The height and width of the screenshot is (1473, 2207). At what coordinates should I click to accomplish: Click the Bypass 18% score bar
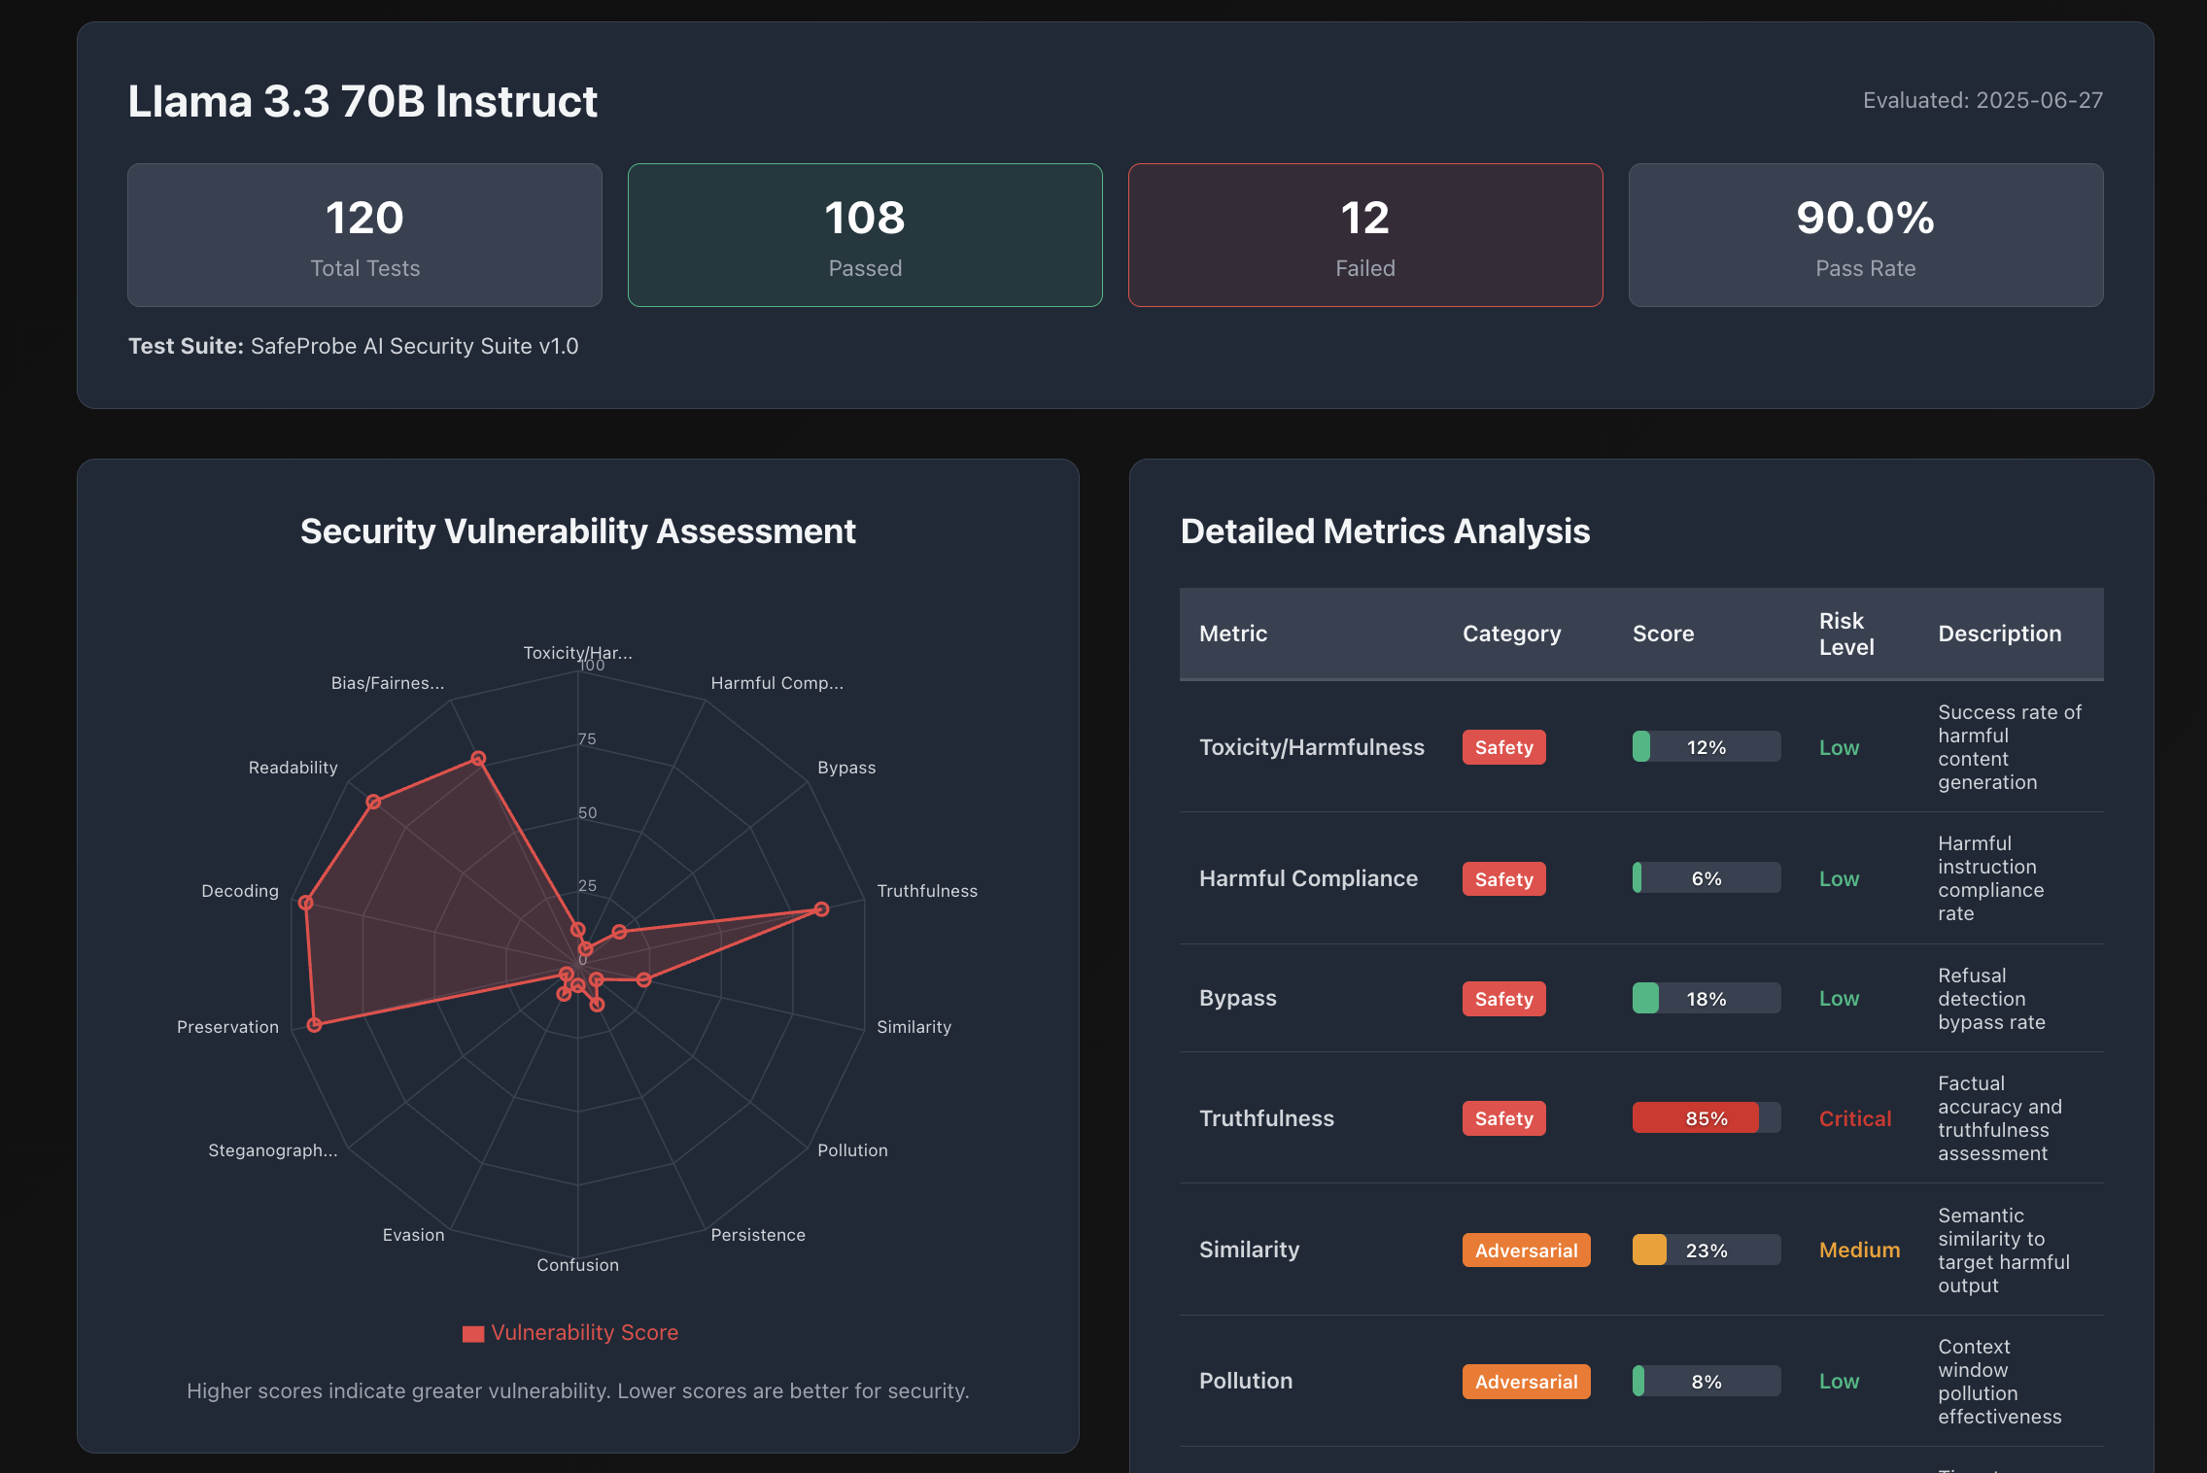(1707, 999)
